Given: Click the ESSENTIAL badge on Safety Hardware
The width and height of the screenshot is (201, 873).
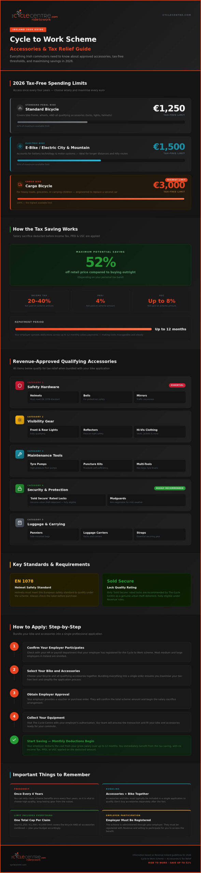Looking at the screenshot, I should [177, 385].
